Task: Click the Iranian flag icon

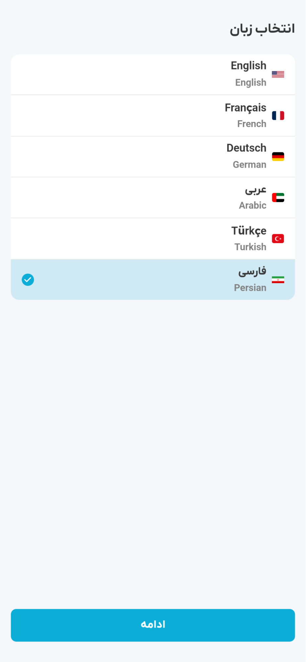Action: (278, 280)
